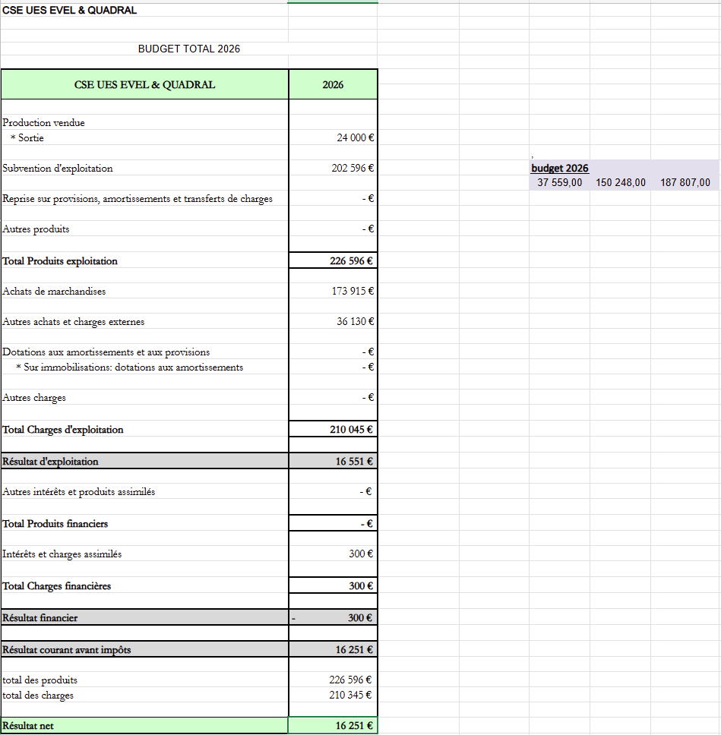Screen dimensions: 721x735
Task: Select the Autres achats et charges externes amount
Action: 355,322
